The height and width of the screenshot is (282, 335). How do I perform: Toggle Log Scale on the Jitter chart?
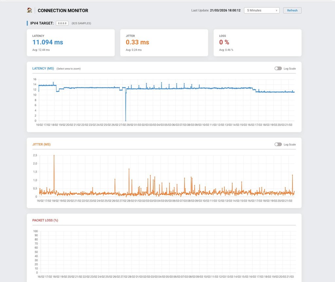coord(278,144)
